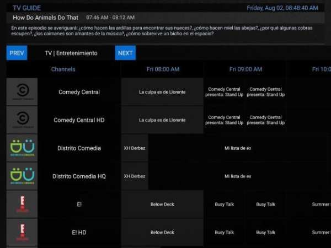
Task: Click the Fri 09:00 AM time header
Action: click(245, 69)
